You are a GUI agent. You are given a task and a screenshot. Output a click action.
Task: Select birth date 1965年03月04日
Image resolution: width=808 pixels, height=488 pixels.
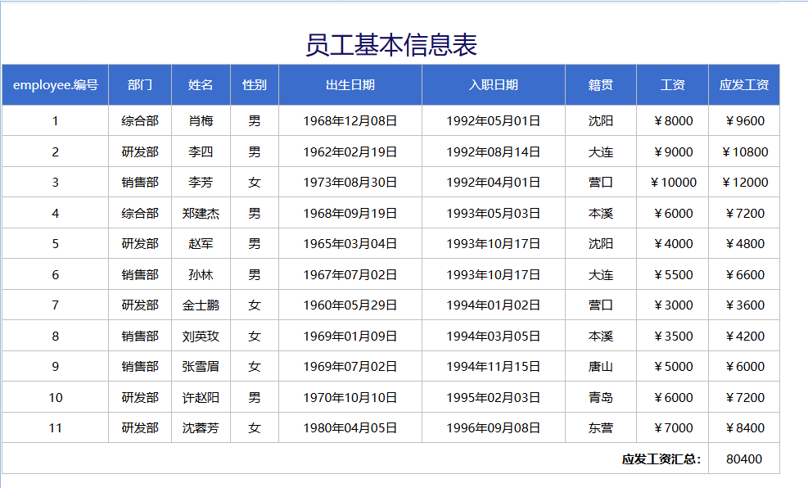click(x=350, y=244)
